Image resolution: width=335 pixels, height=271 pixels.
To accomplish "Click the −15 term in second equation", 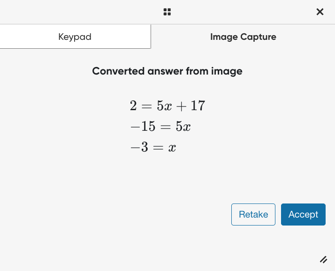I will click(143, 126).
